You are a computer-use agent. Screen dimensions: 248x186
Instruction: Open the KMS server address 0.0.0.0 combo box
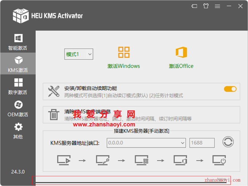tap(146, 143)
